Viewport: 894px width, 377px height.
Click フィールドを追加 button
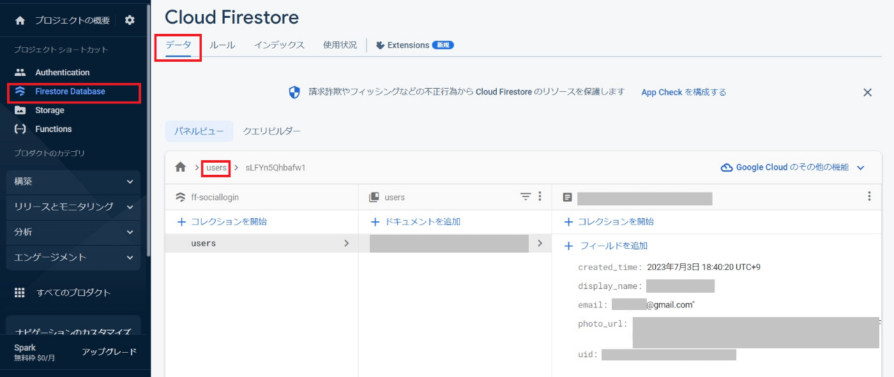point(606,246)
